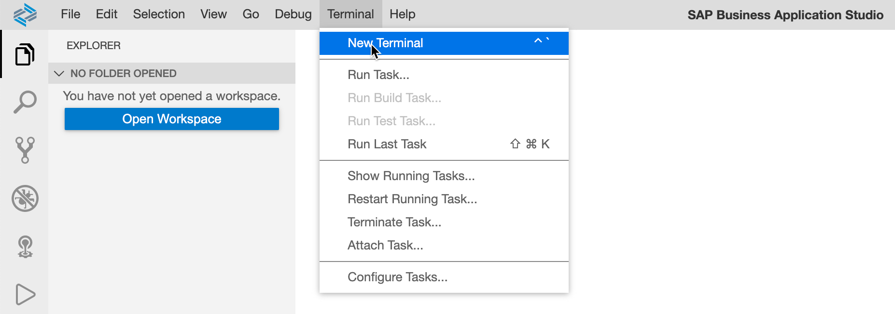Viewport: 895px width, 314px height.
Task: Choose New Terminal from the menu
Action: point(444,43)
